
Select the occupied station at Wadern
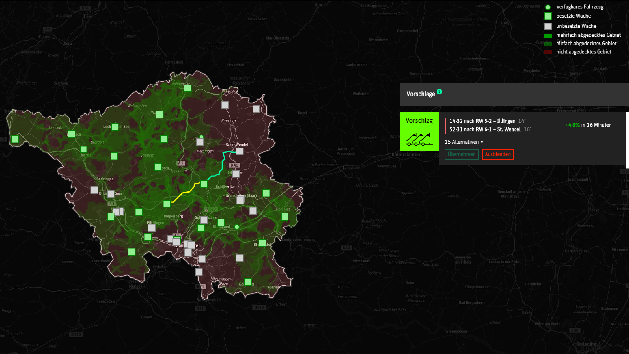click(x=159, y=114)
